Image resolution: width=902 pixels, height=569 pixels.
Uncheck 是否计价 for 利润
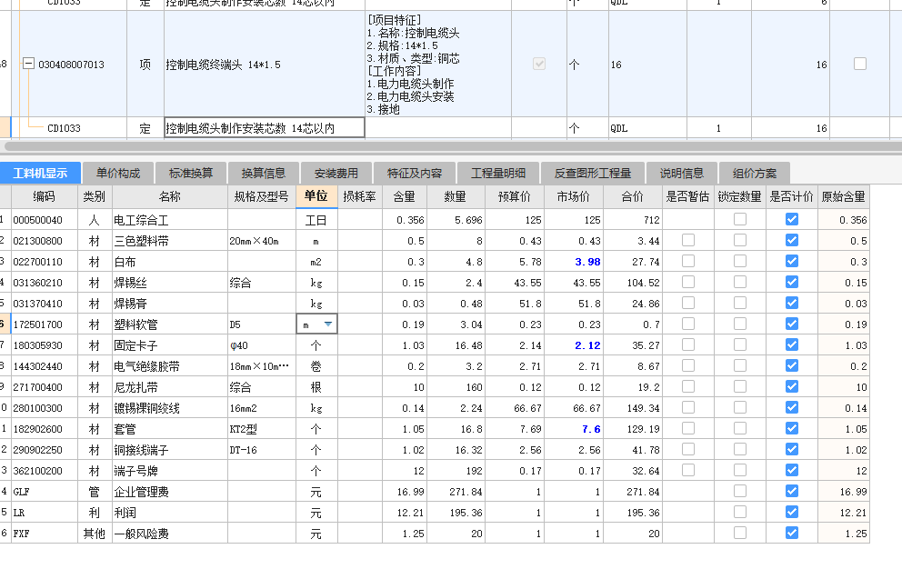click(x=792, y=512)
